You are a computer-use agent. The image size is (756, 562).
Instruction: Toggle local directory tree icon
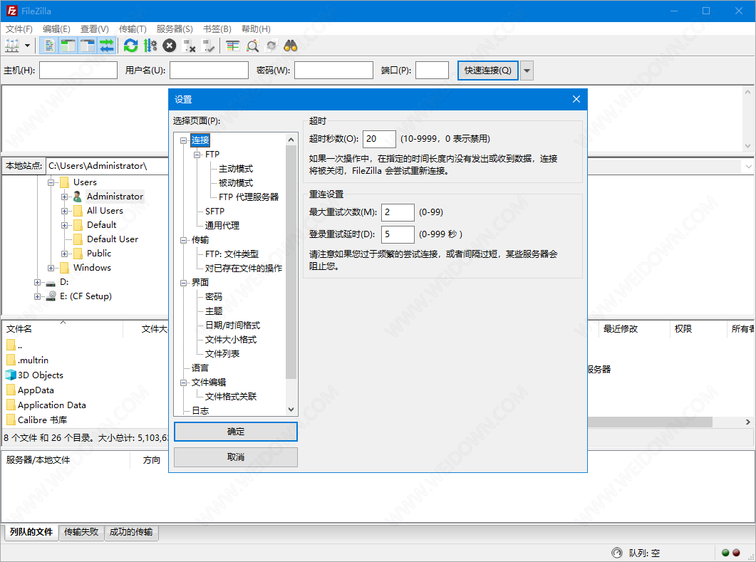coord(68,46)
